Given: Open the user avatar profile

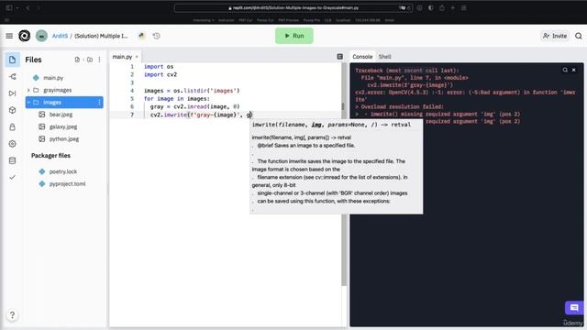Looking at the screenshot, I should tap(41, 36).
